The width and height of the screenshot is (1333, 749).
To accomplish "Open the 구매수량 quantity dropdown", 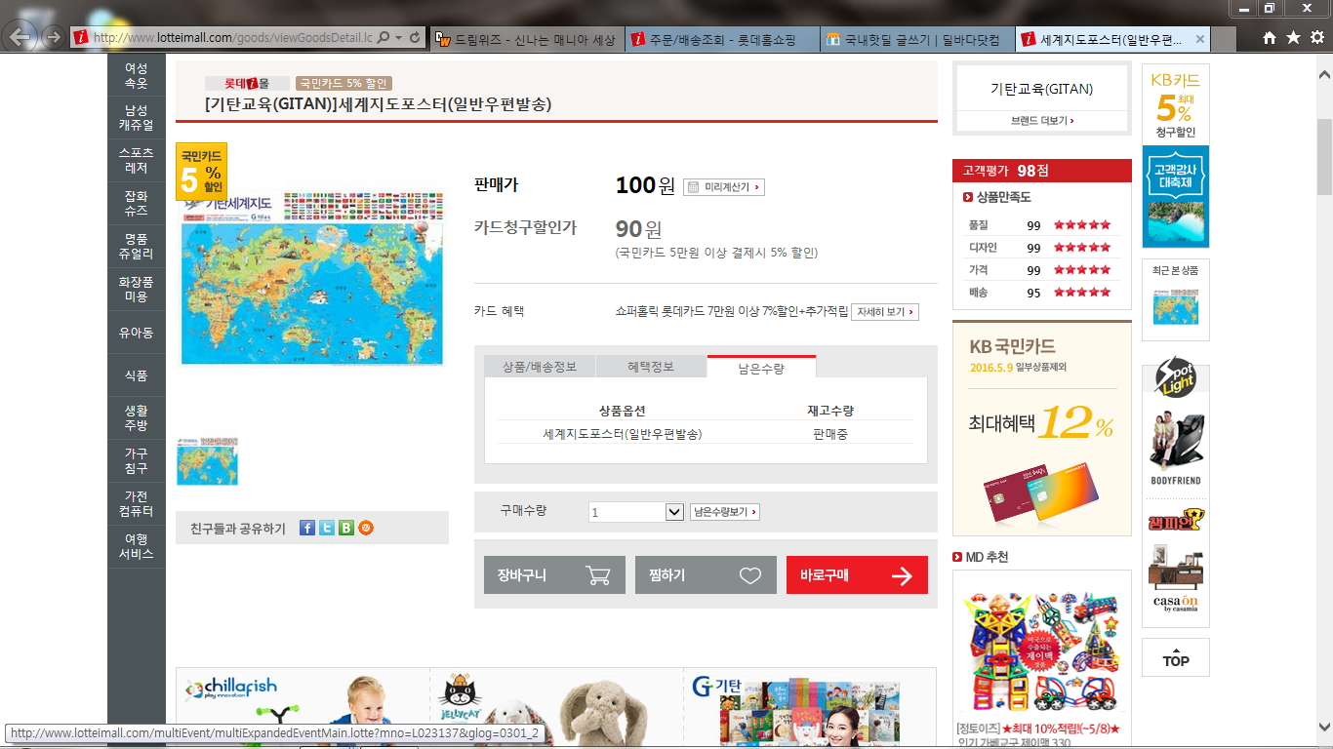I will [x=673, y=512].
